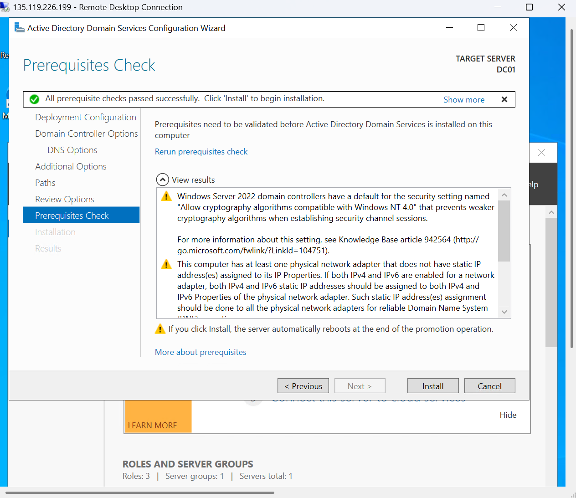576x498 pixels.
Task: Click the cryptography warning triangle icon
Action: coord(166,196)
